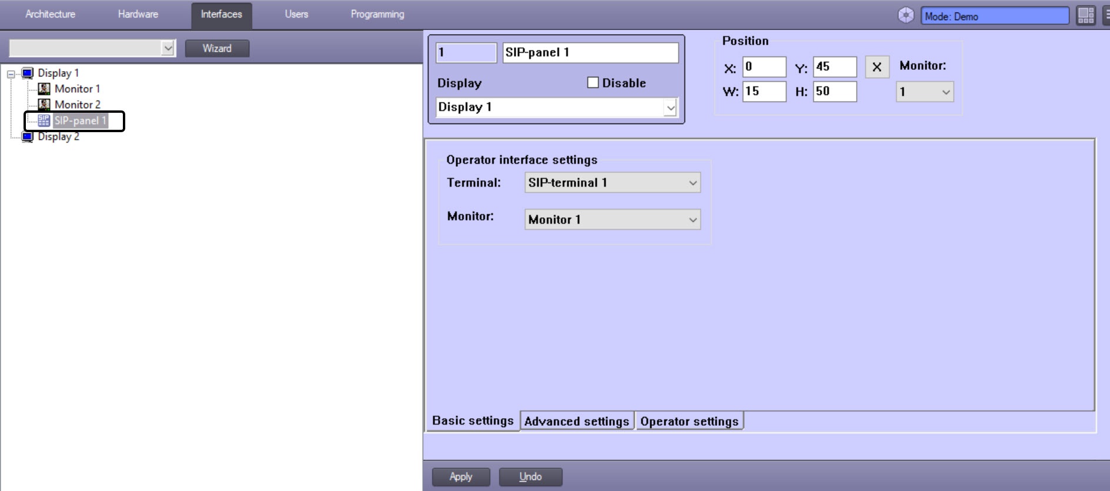The height and width of the screenshot is (491, 1110).
Task: Click the X button in Position section
Action: coord(877,67)
